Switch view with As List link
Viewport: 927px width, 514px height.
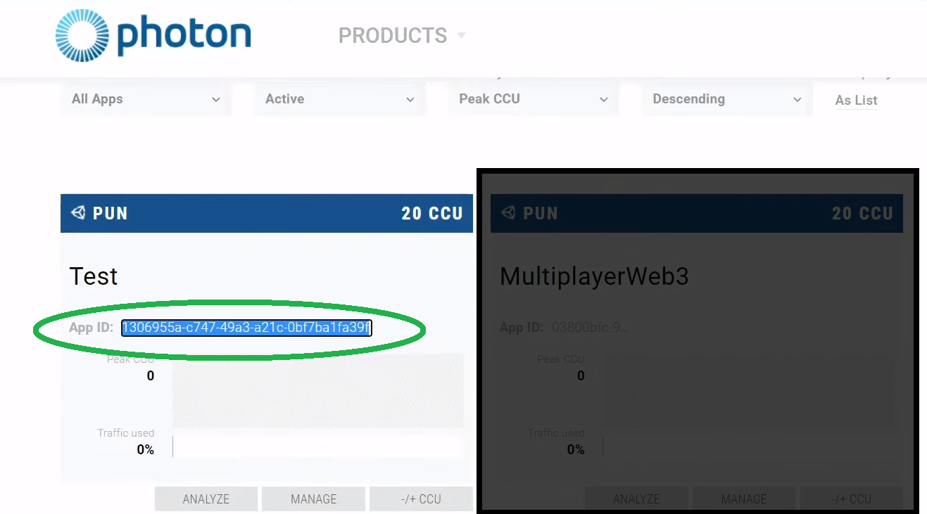click(856, 101)
